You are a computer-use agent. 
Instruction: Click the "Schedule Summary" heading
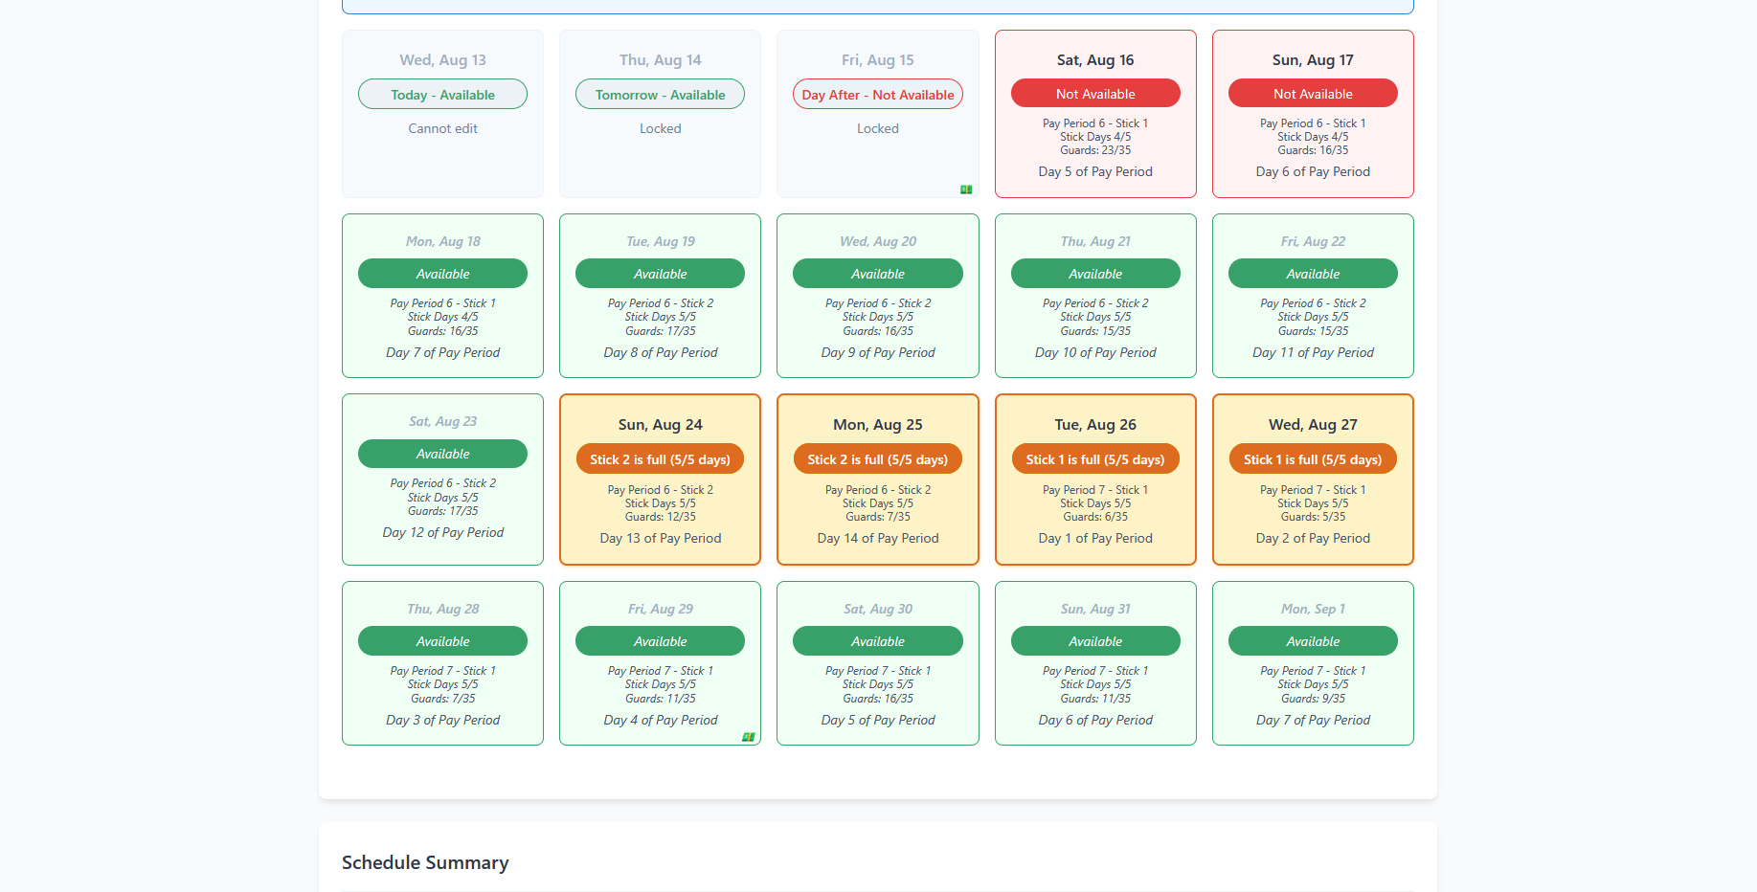425,862
